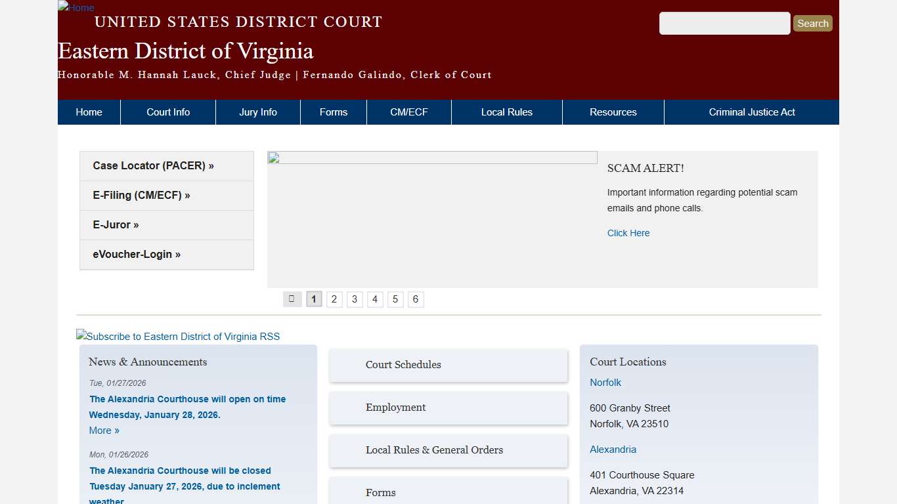The height and width of the screenshot is (504, 897).
Task: View the Norfolk court location
Action: coord(605,382)
